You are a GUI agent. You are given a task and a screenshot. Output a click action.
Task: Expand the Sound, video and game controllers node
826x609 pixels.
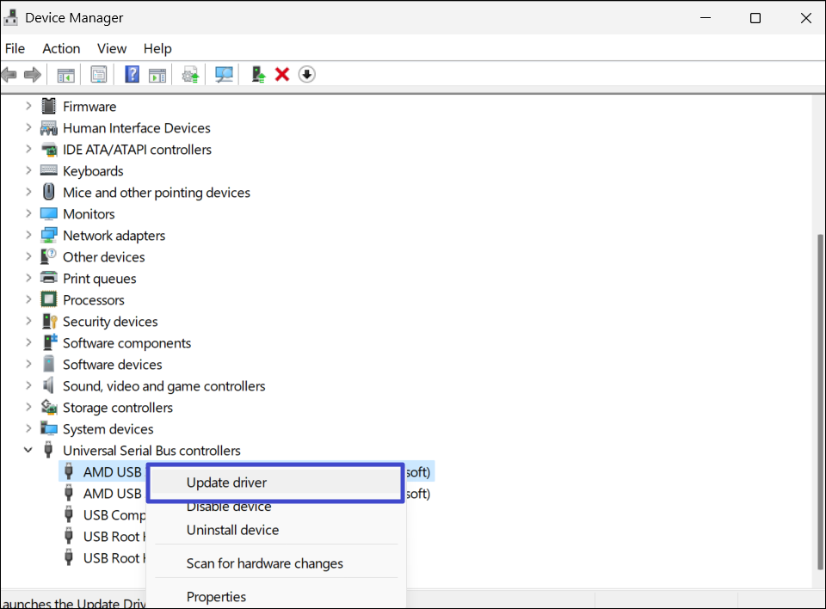[x=28, y=385]
